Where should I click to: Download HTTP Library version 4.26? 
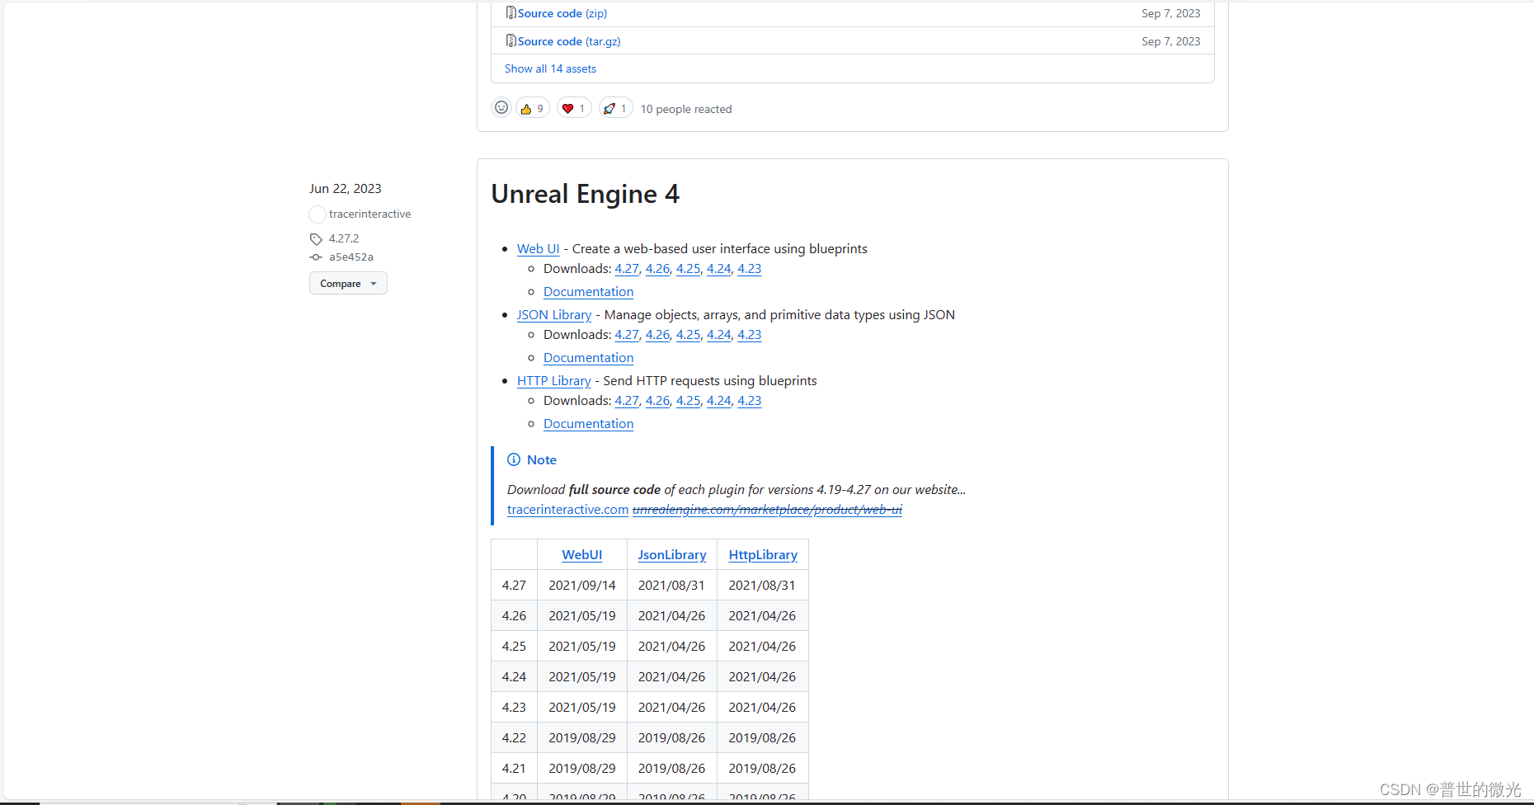click(x=657, y=400)
